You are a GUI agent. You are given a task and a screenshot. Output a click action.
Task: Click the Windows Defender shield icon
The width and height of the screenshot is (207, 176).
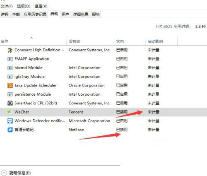click(10, 121)
